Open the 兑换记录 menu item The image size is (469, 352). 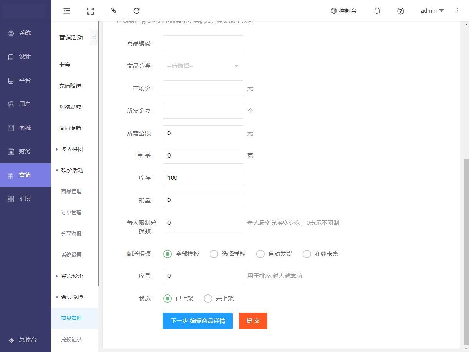click(71, 339)
